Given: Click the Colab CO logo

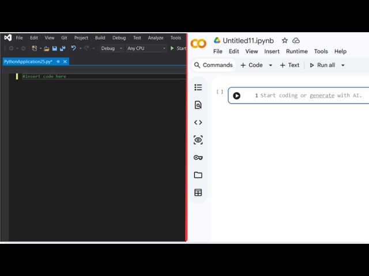Looking at the screenshot, I should (x=198, y=44).
